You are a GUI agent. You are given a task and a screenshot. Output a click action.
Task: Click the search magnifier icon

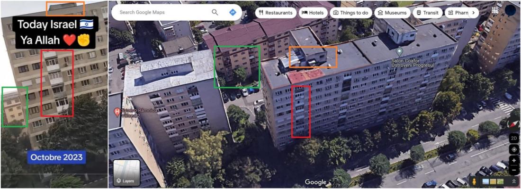click(215, 13)
